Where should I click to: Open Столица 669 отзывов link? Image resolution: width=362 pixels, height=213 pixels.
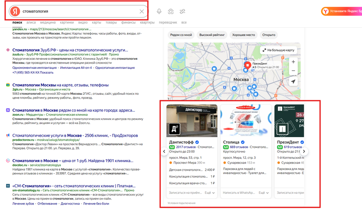(239, 147)
